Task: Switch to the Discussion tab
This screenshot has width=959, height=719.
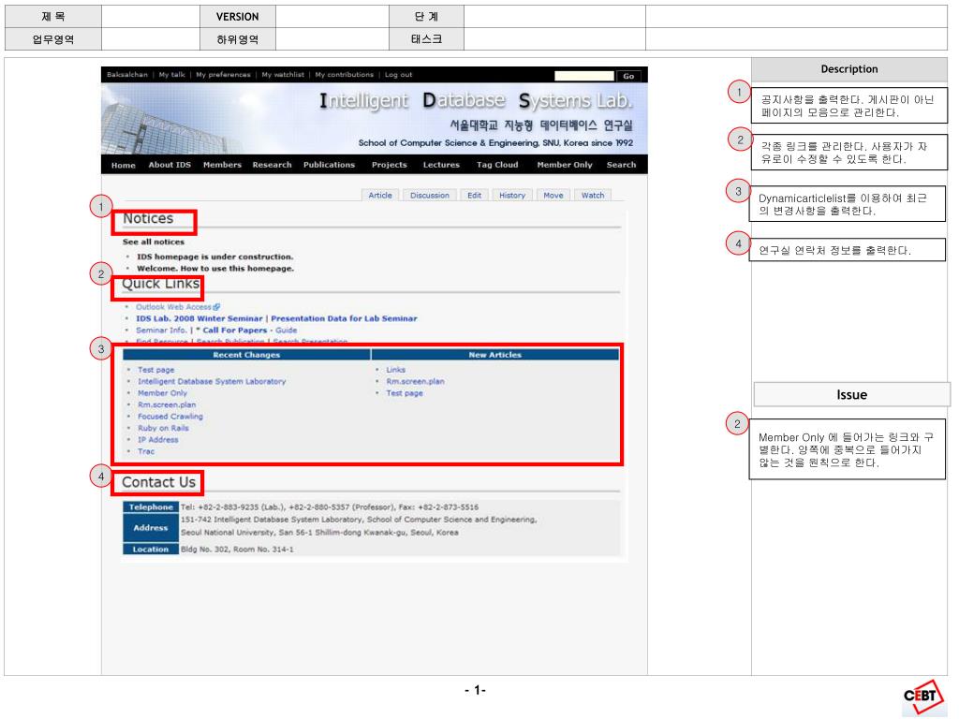Action: [x=429, y=195]
